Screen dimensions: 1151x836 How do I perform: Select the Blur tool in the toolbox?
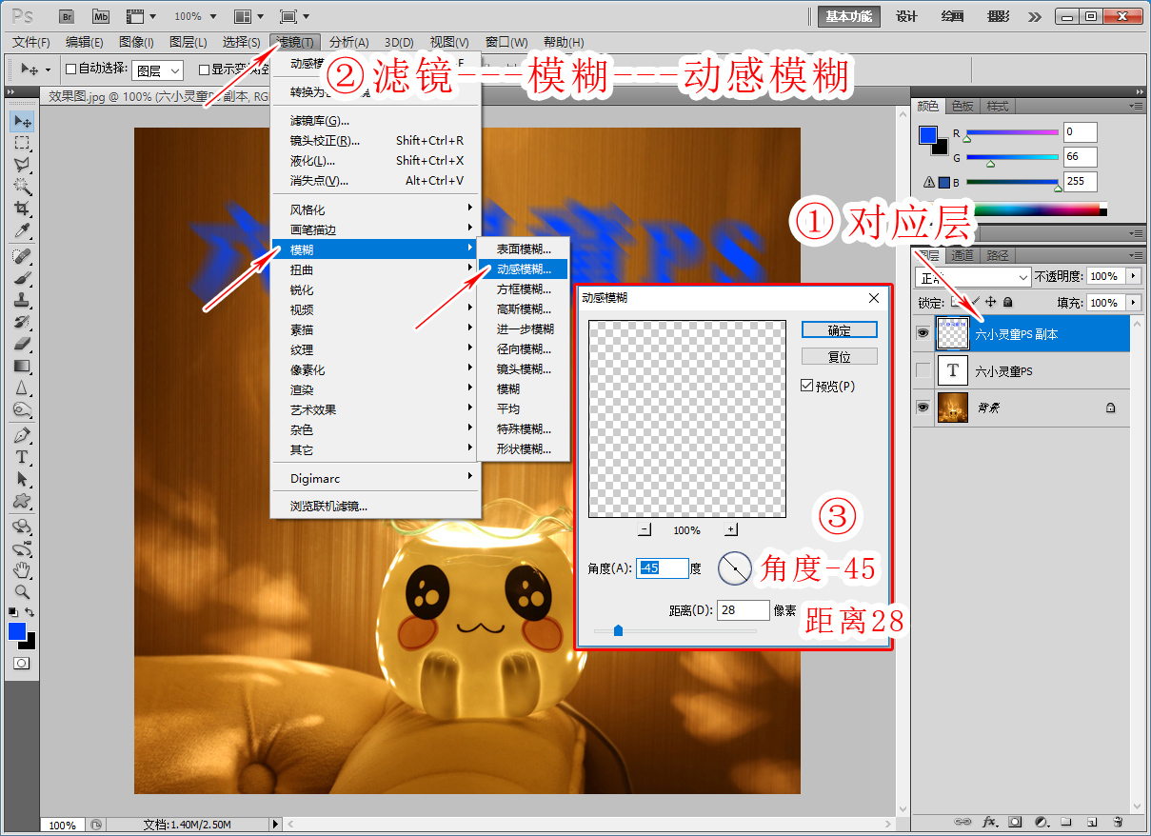22,388
